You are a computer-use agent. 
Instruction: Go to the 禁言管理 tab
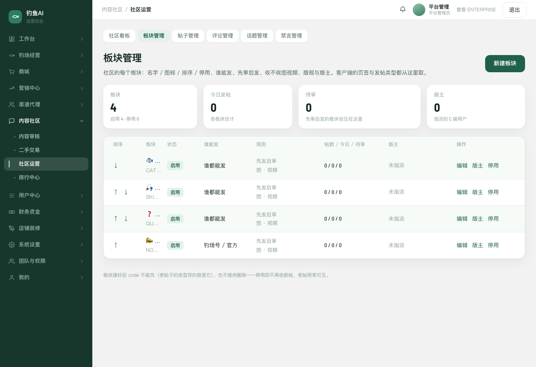[291, 36]
